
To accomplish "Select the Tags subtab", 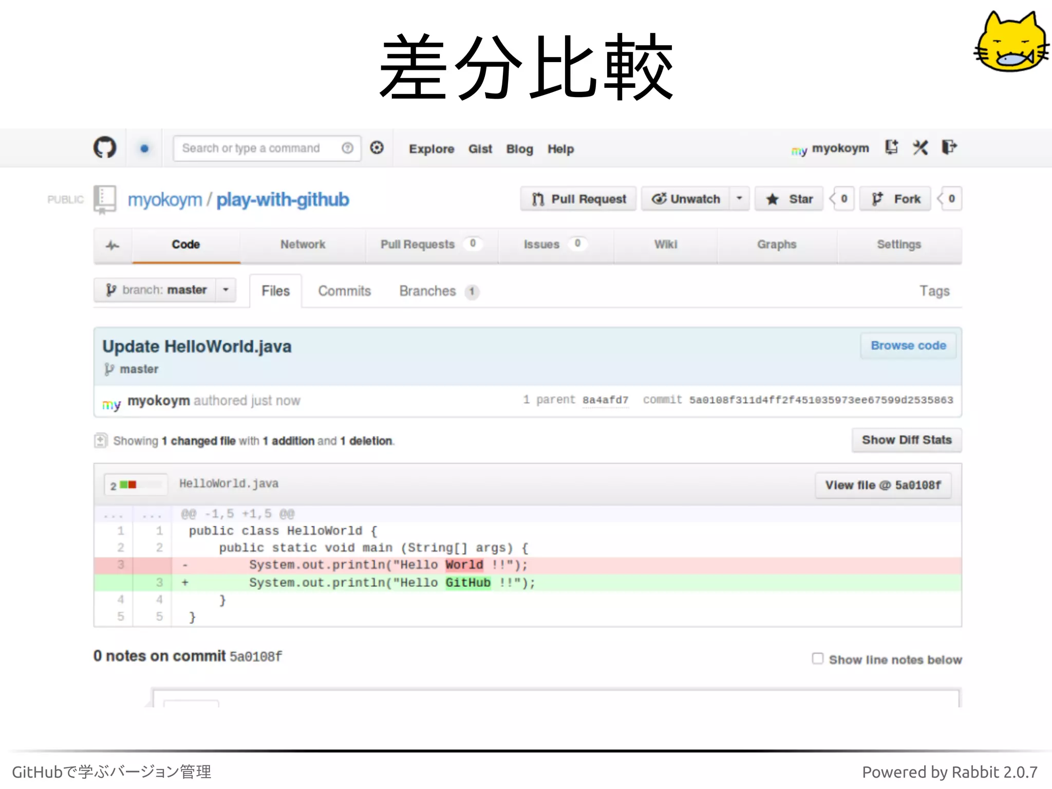I will click(x=934, y=291).
